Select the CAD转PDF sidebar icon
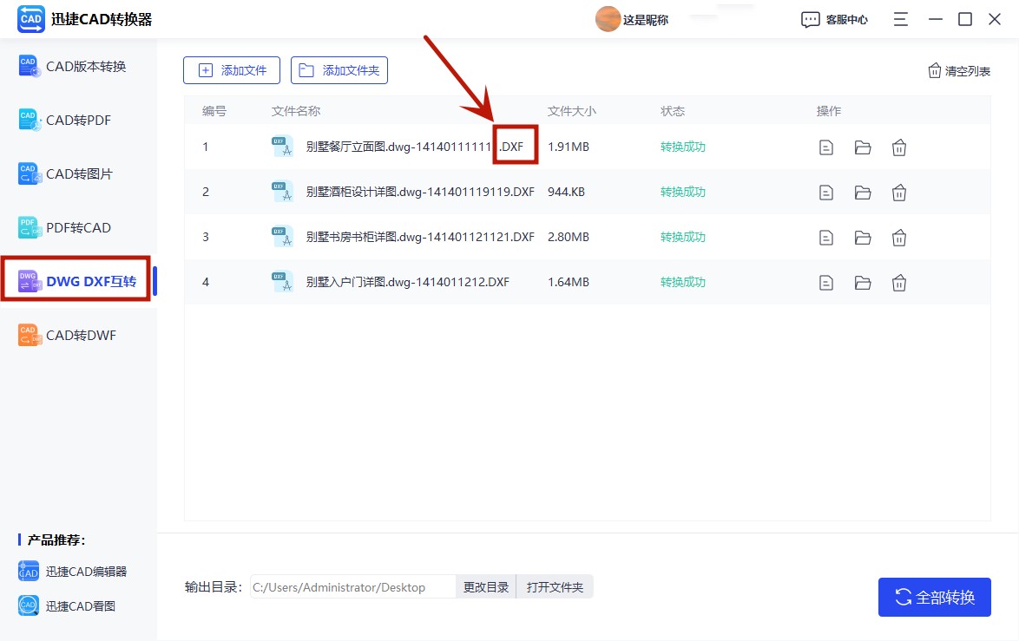 click(x=29, y=120)
